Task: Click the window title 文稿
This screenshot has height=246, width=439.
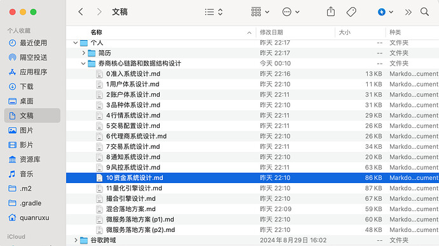Action: (120, 11)
